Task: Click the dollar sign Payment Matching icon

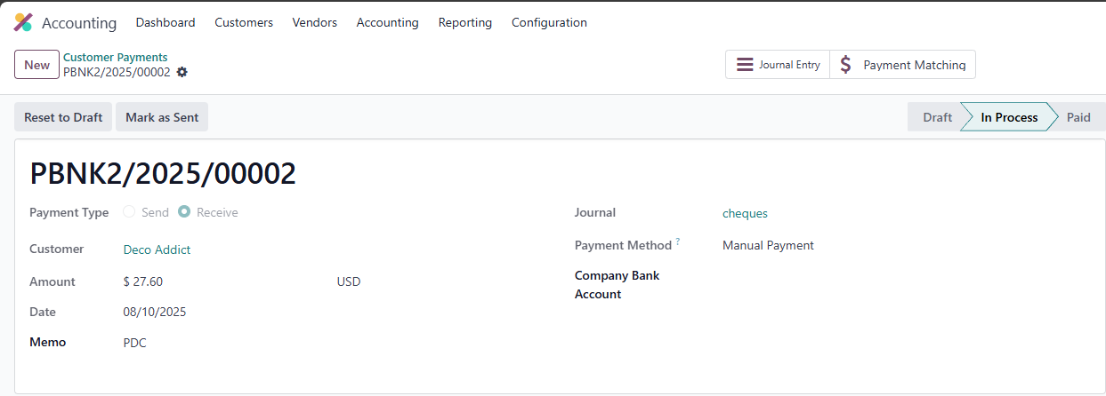Action: pos(846,65)
